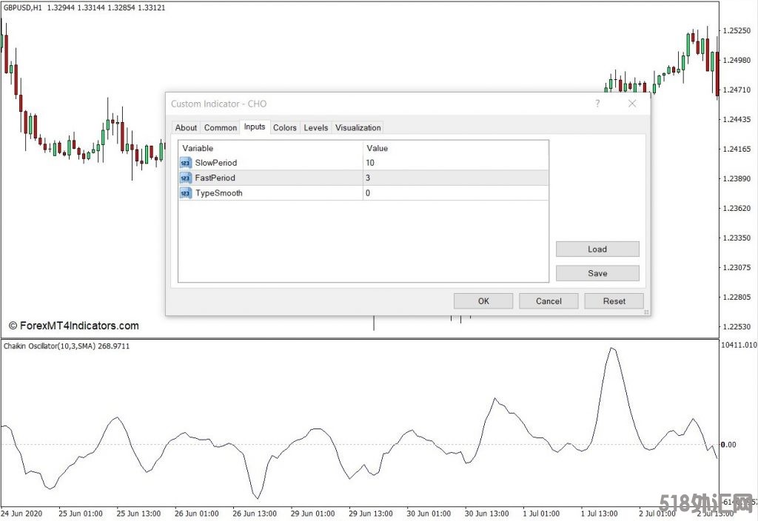
Task: Click the Variable column header
Action: tap(270, 148)
